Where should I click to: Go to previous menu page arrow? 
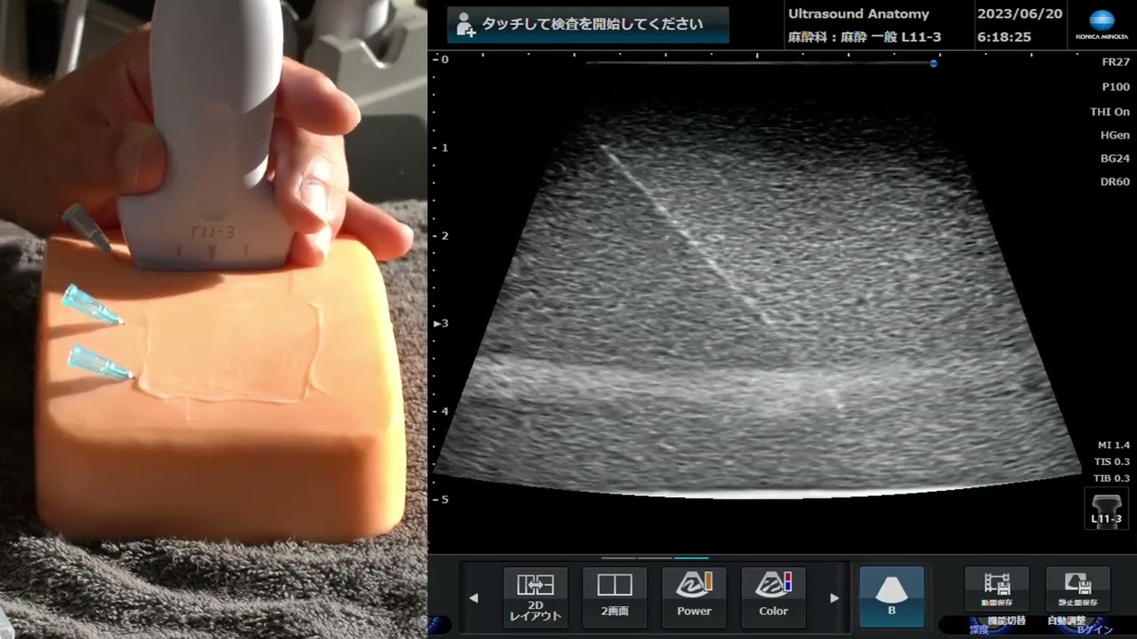tap(473, 598)
